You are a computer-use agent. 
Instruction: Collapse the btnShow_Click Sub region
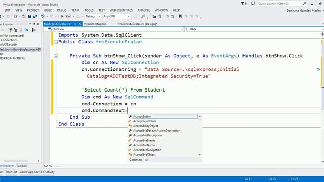(56, 56)
